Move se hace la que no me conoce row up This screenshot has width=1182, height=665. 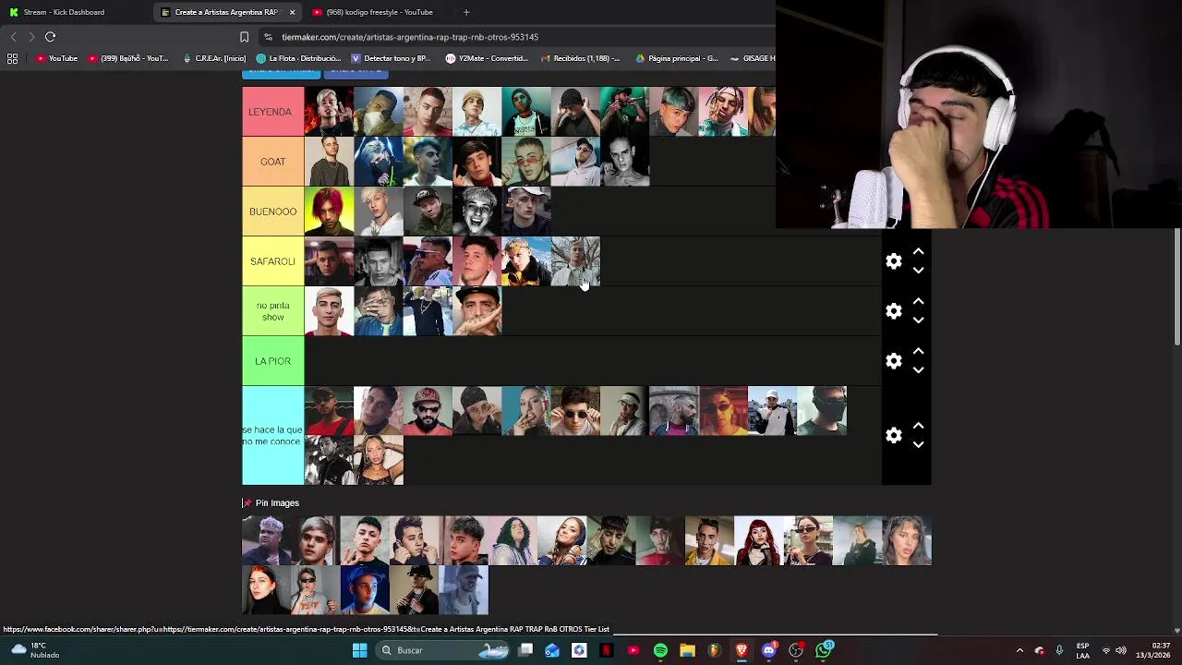[x=918, y=426]
